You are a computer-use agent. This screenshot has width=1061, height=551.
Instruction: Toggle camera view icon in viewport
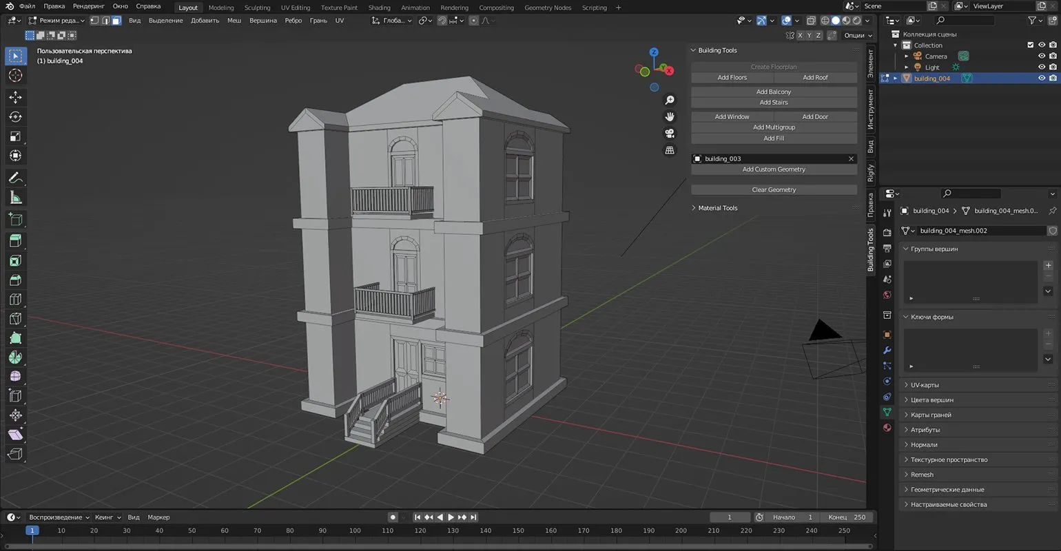[669, 134]
